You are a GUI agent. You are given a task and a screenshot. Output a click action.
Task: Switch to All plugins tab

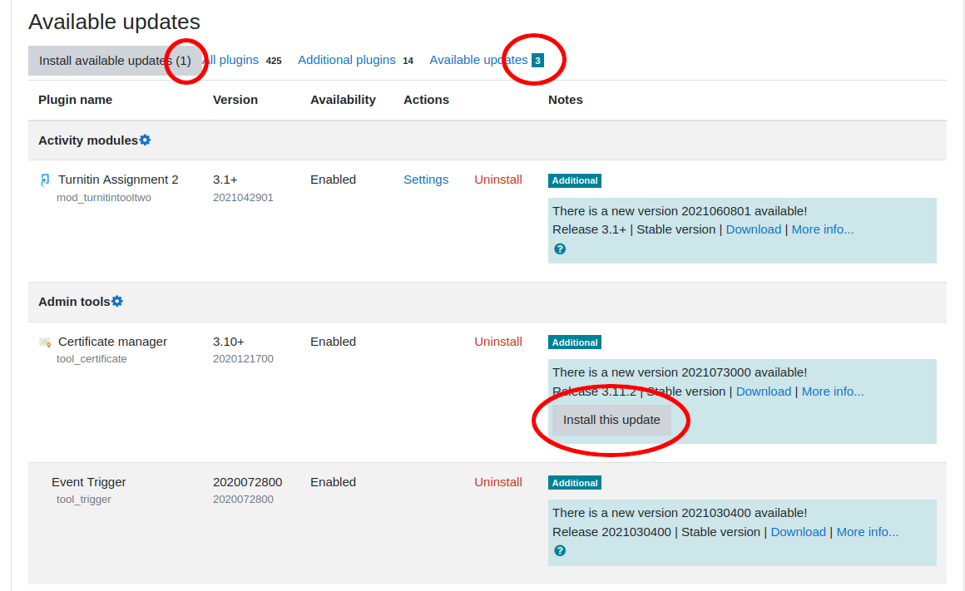[x=230, y=60]
